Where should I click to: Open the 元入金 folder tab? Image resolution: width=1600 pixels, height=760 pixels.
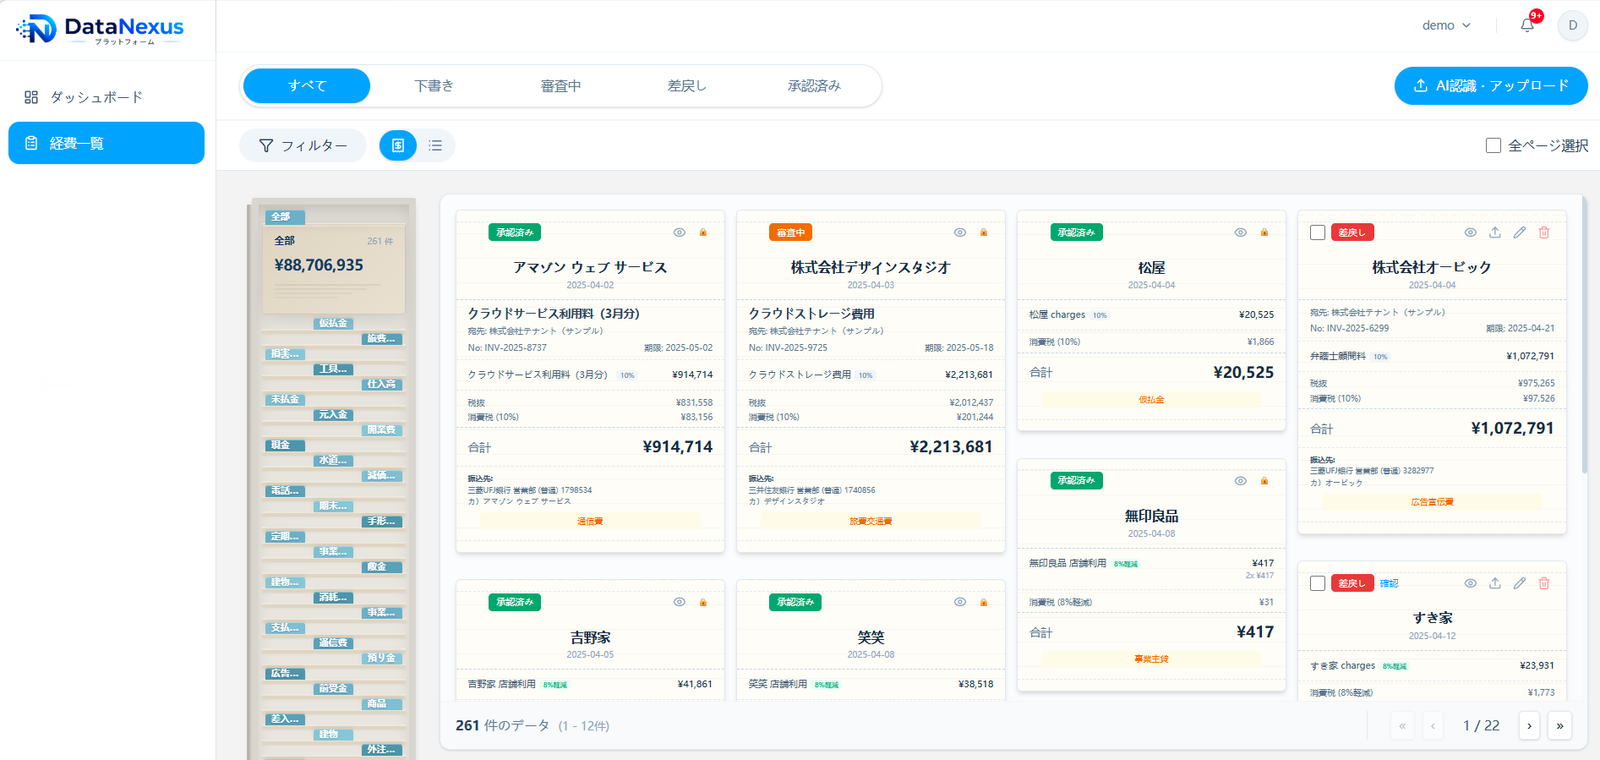333,414
